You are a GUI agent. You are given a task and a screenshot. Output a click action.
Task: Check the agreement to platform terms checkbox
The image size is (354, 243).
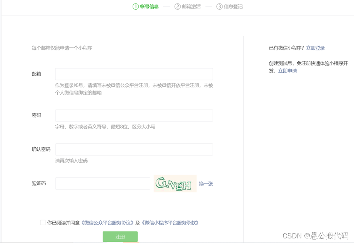coord(43,222)
